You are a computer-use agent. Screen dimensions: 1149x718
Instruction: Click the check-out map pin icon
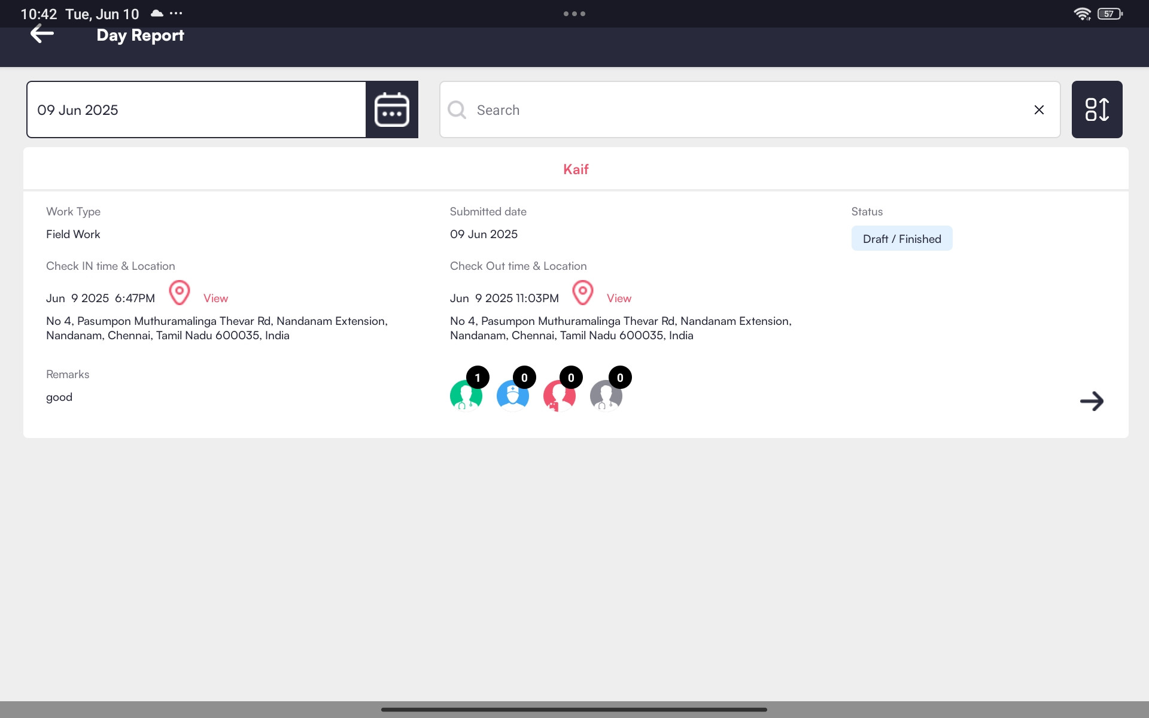tap(582, 293)
